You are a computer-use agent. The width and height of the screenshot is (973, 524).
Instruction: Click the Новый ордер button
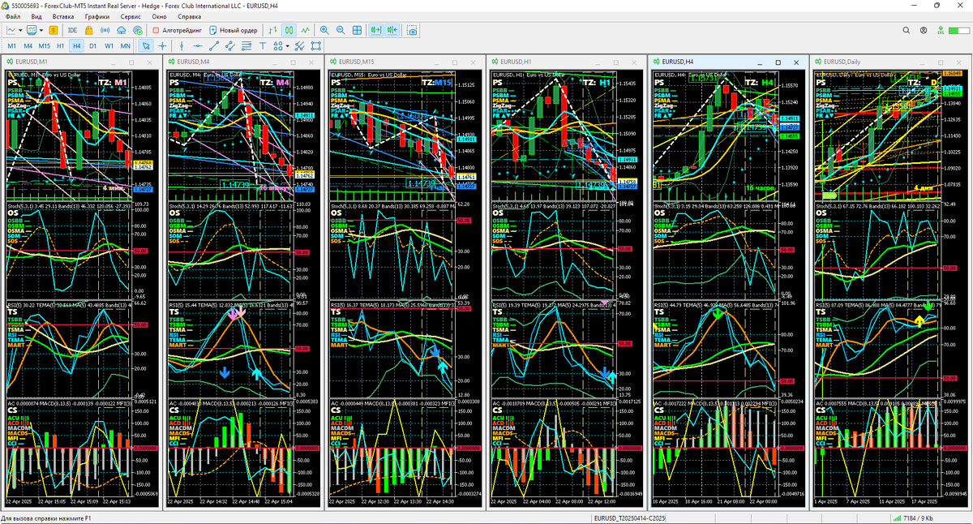click(234, 30)
